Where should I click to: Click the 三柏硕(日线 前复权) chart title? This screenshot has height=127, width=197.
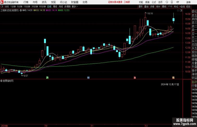[x=10, y=10]
